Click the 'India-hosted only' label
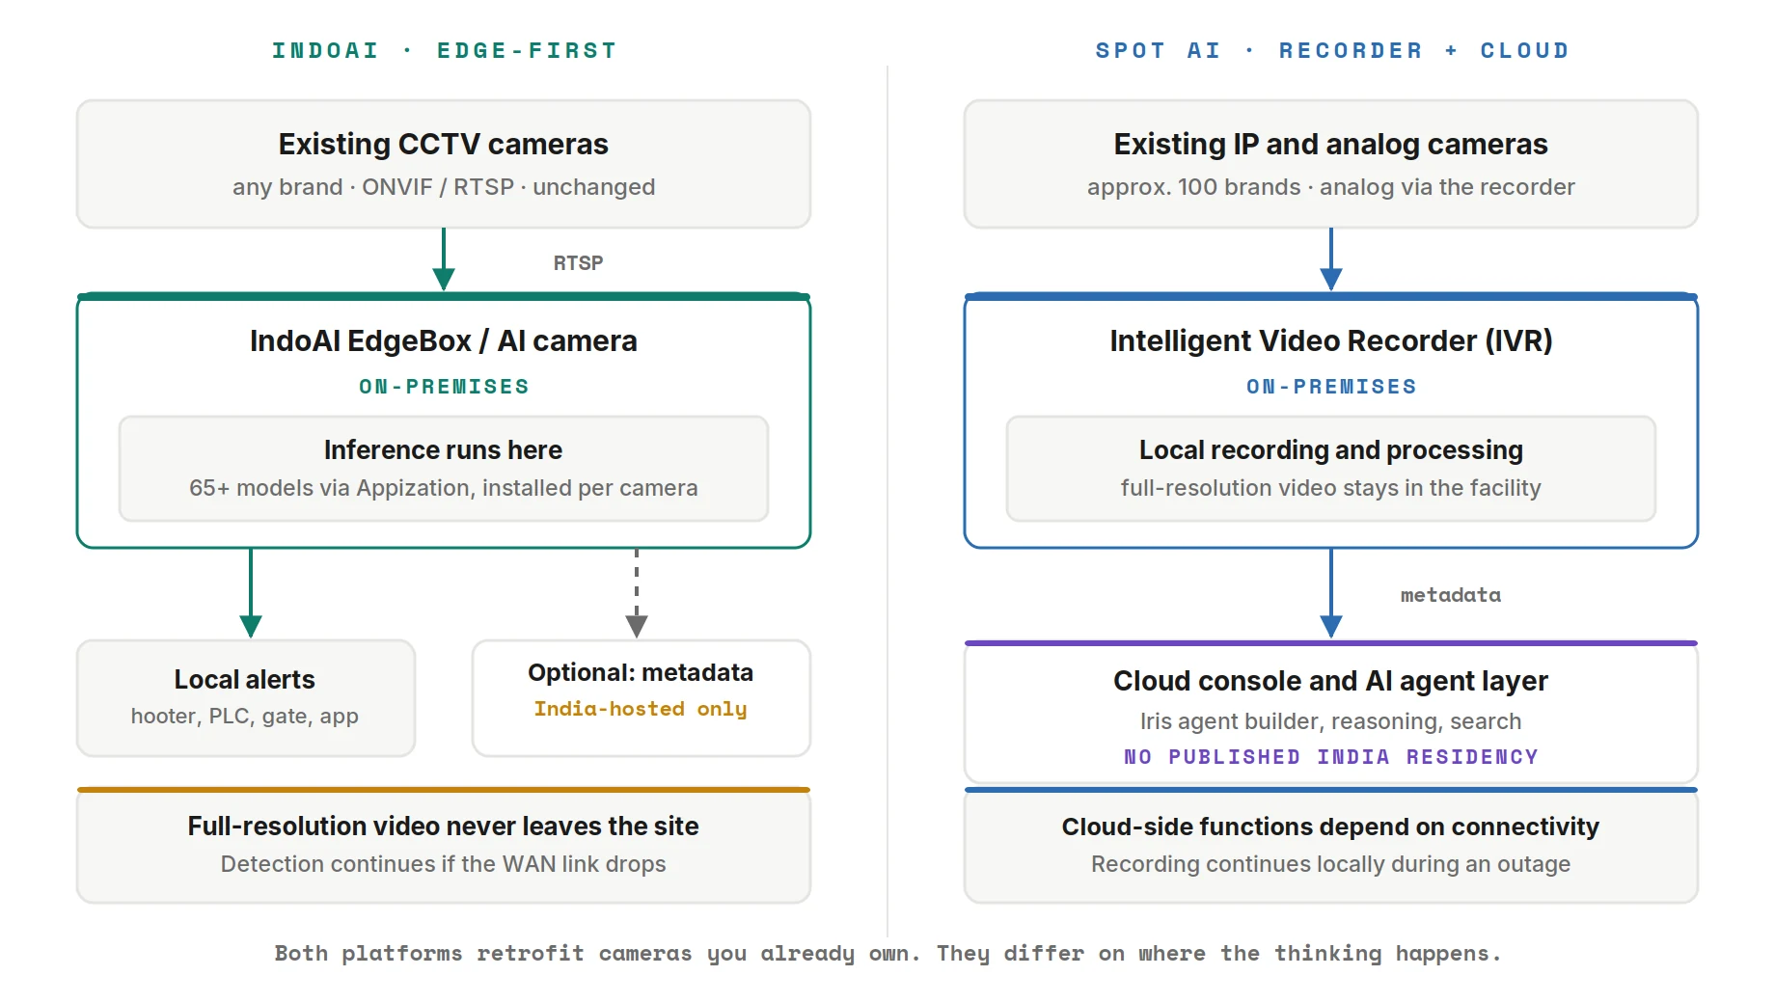Screen dimensions: 1775x1003 point(641,709)
